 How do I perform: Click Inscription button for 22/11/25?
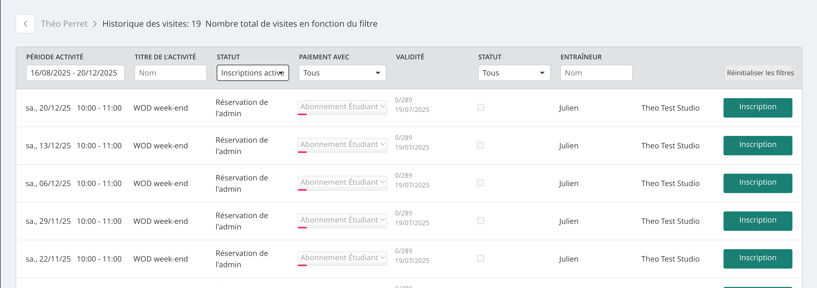click(x=758, y=259)
